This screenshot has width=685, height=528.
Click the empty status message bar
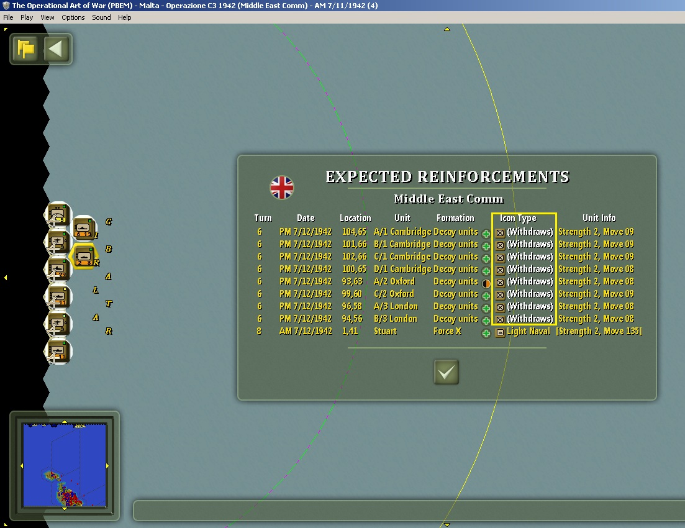(x=409, y=511)
